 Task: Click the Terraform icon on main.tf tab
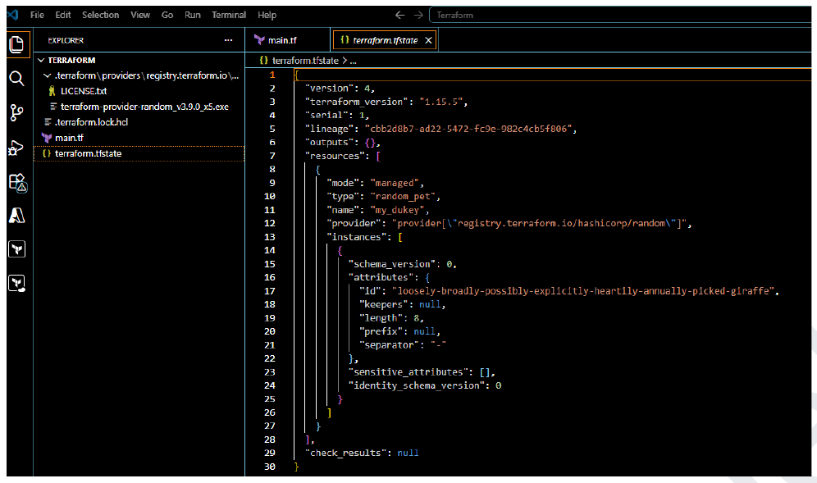[x=259, y=39]
